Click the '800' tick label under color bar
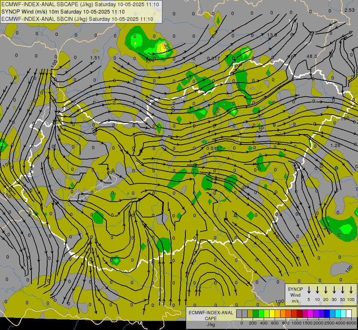This screenshot has height=330, width=358. (286, 323)
